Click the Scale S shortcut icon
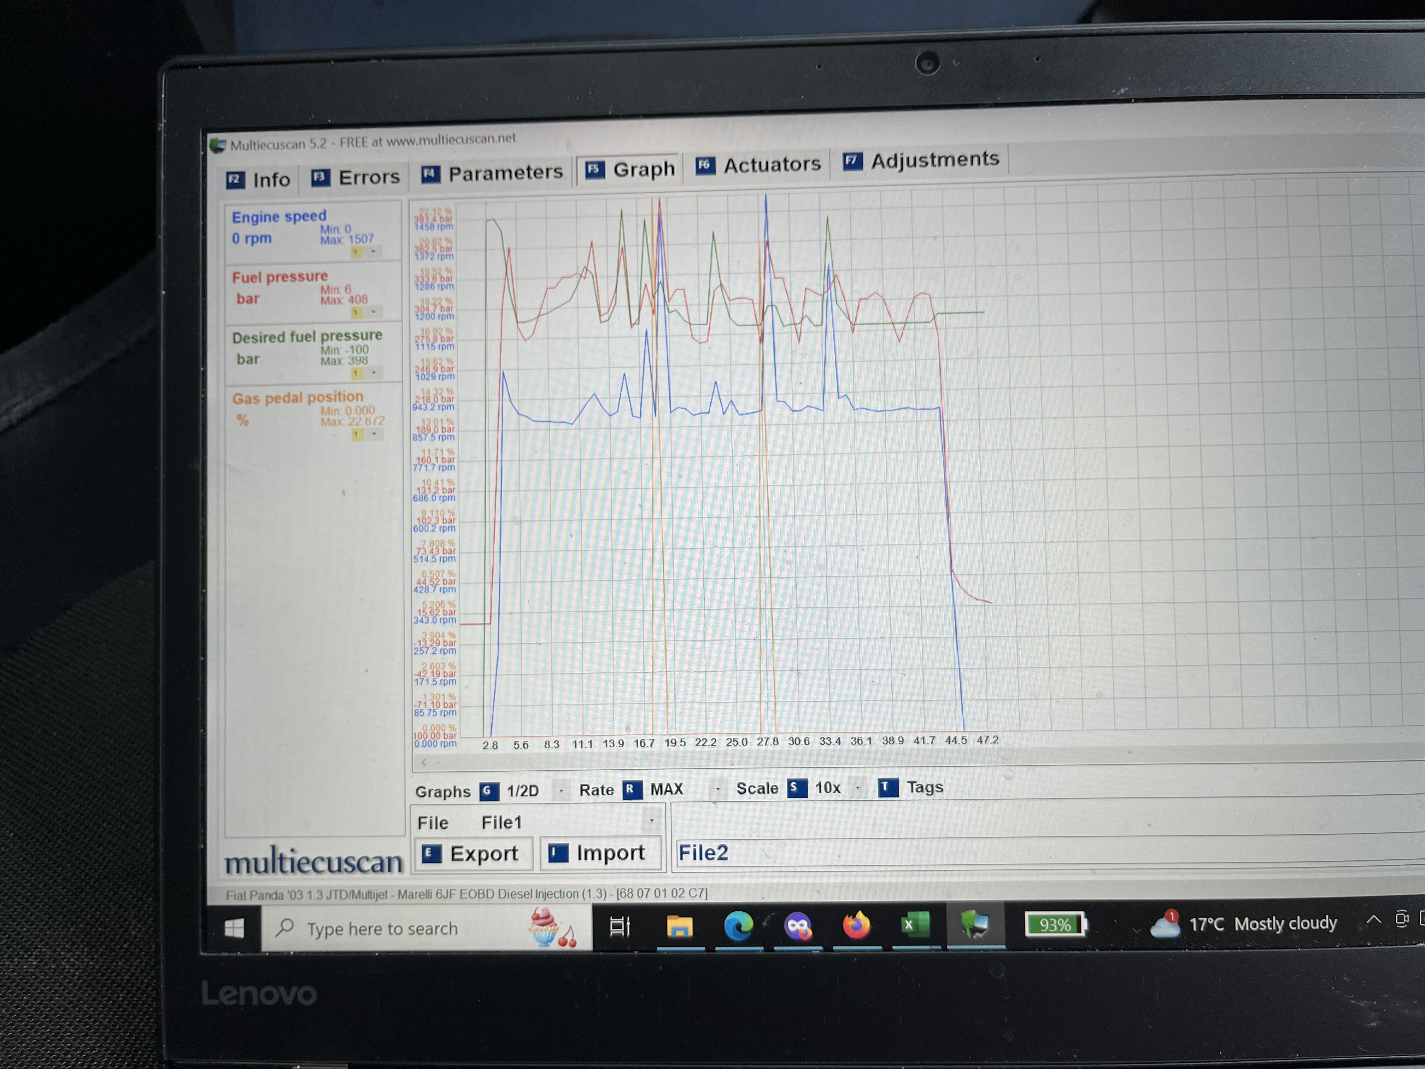The height and width of the screenshot is (1069, 1425). pos(797,788)
